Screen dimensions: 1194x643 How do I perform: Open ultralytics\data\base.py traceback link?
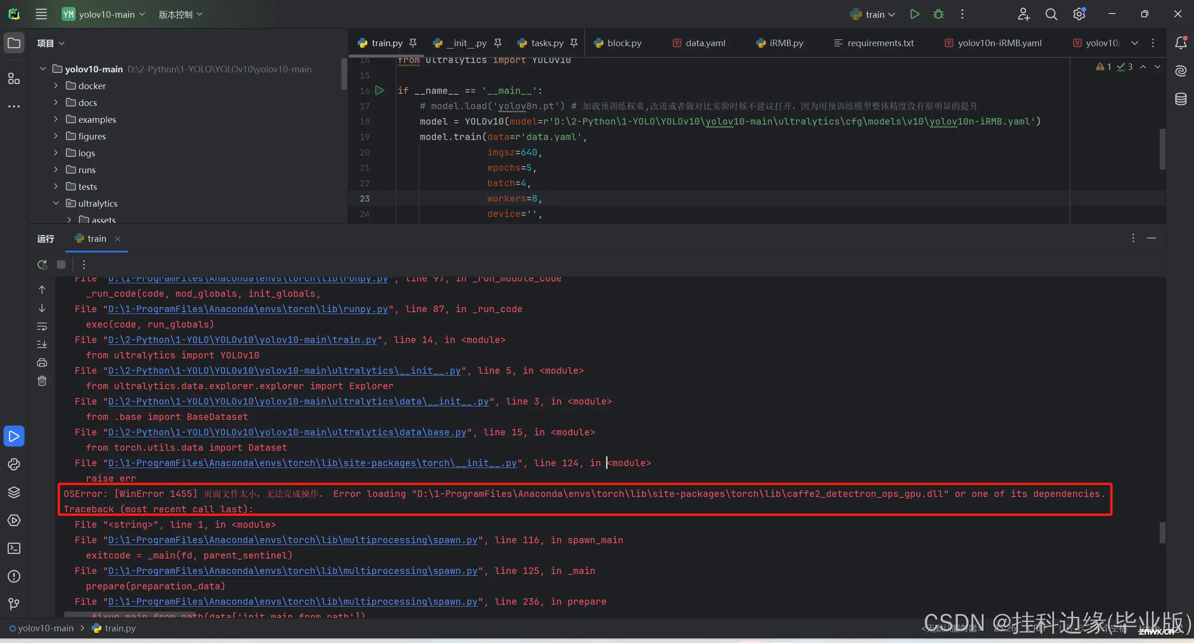click(x=287, y=432)
